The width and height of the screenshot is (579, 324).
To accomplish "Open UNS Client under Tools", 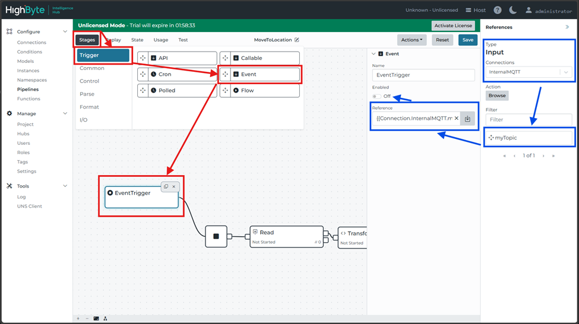I will (x=30, y=207).
